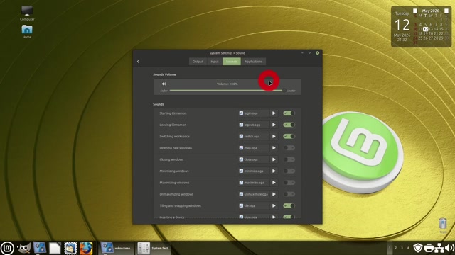Choose sound file maximize.oga
Viewport: 455px width, 255px height.
coord(254,183)
